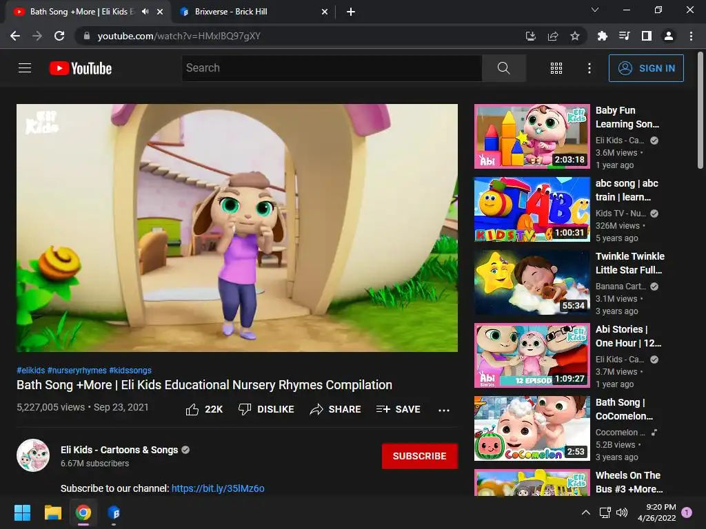Open Chrome profile icon

[x=669, y=36]
